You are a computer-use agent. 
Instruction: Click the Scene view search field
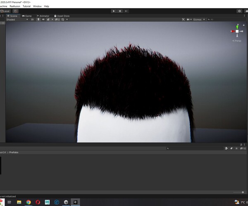[x=226, y=19]
